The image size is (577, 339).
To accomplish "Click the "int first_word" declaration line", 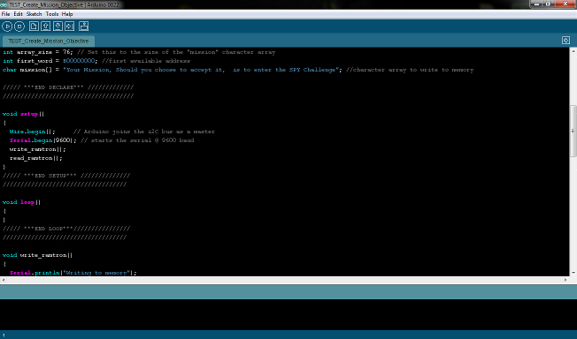I will point(50,61).
